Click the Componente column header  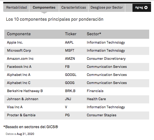tap(19, 34)
